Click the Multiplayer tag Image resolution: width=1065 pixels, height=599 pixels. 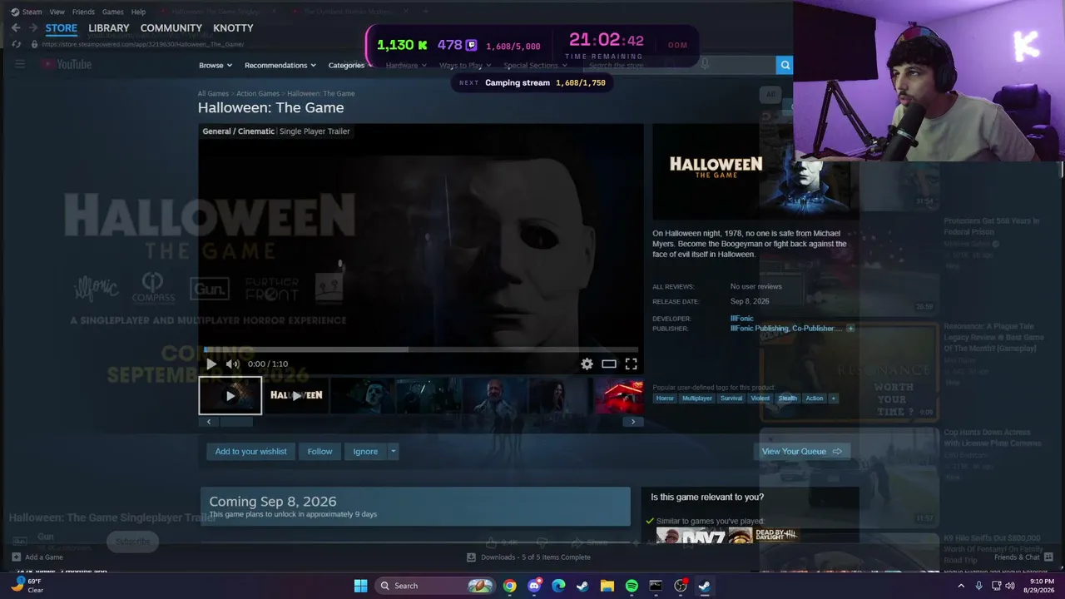click(697, 399)
